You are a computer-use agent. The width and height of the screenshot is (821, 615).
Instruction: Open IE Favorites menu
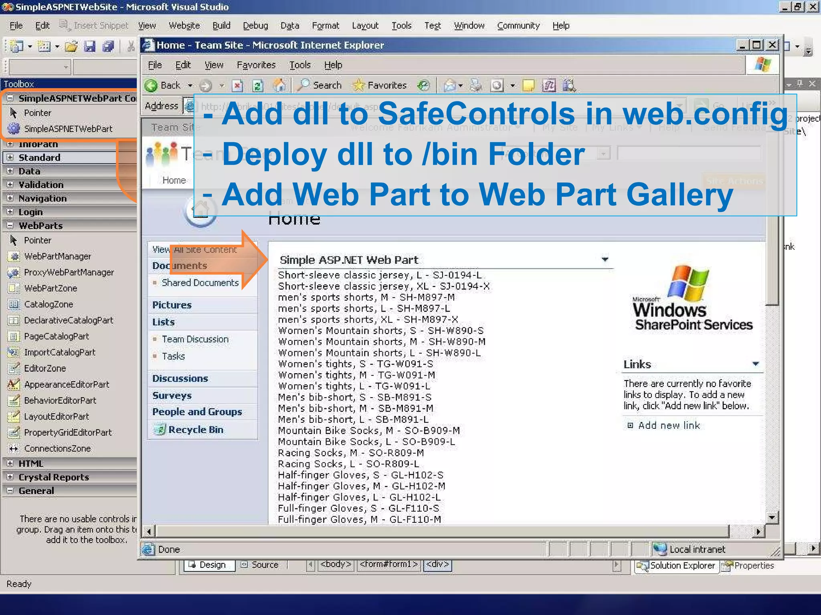(x=256, y=65)
